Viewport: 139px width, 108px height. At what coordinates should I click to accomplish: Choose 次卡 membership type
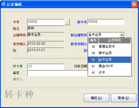(115, 73)
